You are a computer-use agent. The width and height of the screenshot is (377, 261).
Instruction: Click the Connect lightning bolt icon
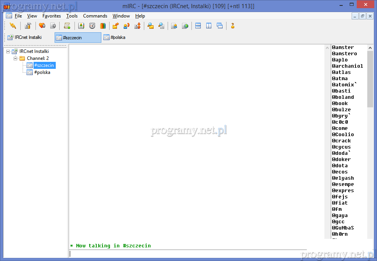[x=13, y=26]
